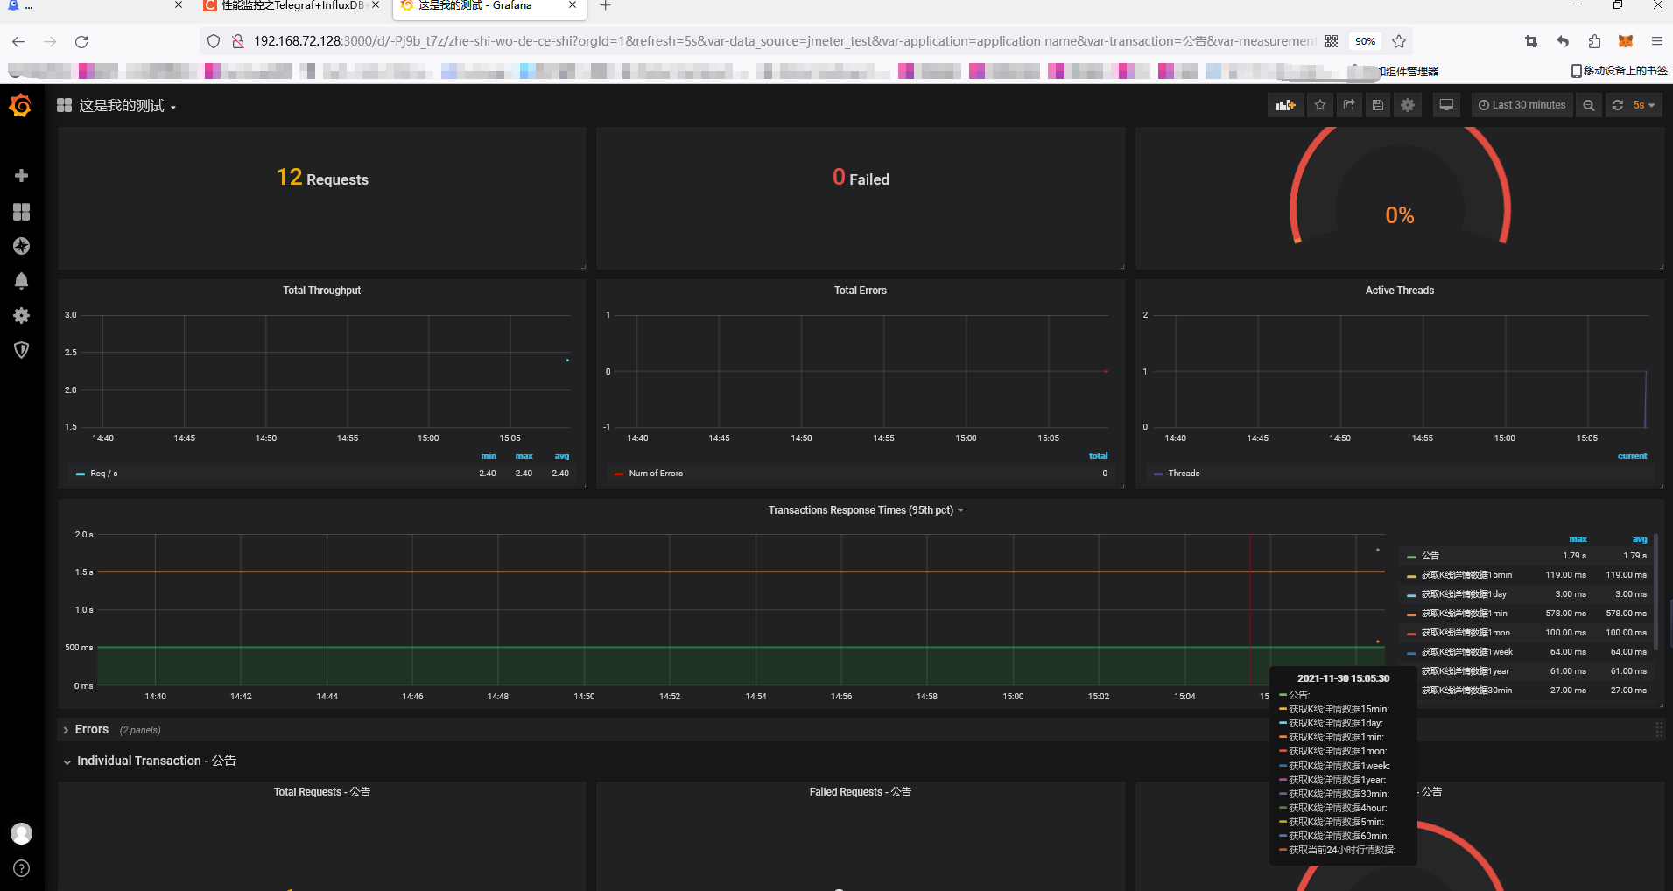Open the Alerting bell in sidebar

coord(22,281)
